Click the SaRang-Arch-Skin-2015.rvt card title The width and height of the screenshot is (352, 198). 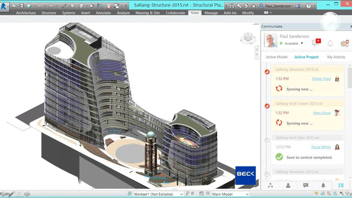[297, 137]
